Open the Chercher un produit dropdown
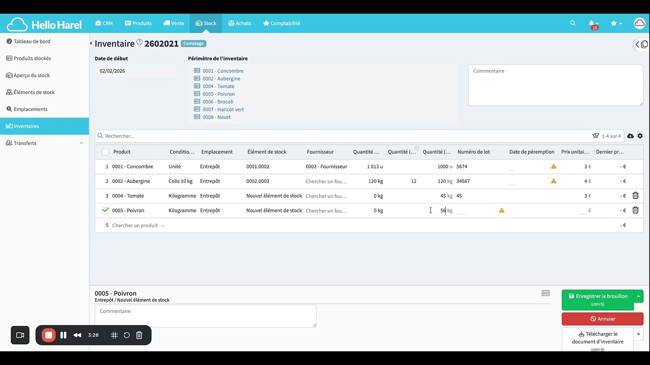This screenshot has width=650, height=365. click(x=138, y=226)
